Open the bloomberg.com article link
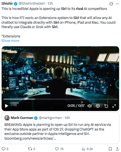Viewport: 121px width, 152px height. coord(30,138)
